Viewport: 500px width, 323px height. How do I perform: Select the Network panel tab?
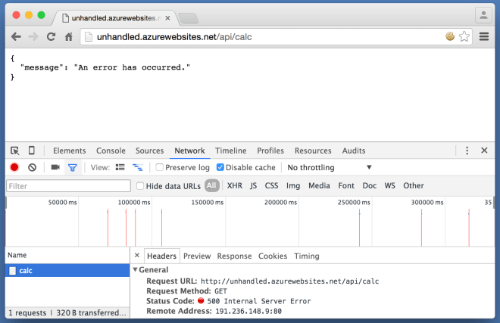(x=189, y=151)
